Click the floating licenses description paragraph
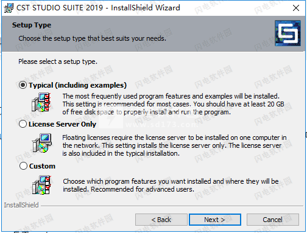The width and height of the screenshot is (307, 233). (174, 145)
